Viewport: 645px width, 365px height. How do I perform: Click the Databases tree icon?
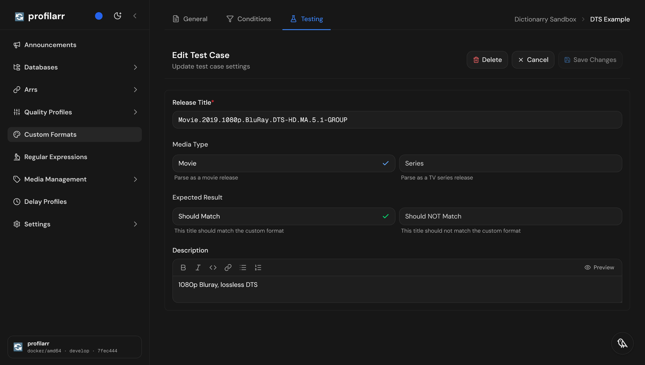point(17,67)
